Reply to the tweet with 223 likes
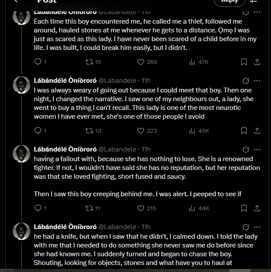271x272 pixels. 38,131
